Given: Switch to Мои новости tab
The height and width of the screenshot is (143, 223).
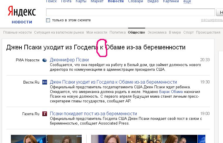Looking at the screenshot, I should click(97, 32).
